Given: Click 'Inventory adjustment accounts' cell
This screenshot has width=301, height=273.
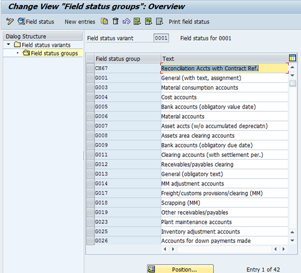Looking at the screenshot, I should click(224, 231).
